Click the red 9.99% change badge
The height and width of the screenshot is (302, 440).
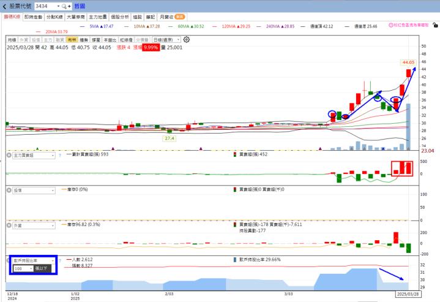pyautogui.click(x=151, y=48)
